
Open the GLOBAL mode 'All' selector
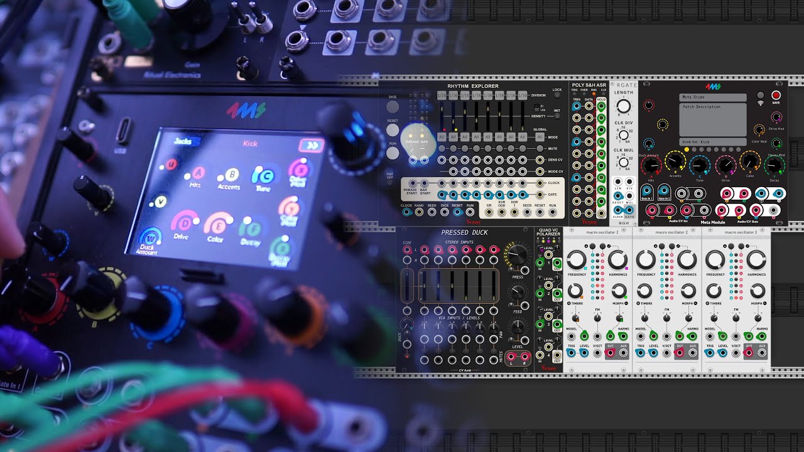[x=540, y=137]
